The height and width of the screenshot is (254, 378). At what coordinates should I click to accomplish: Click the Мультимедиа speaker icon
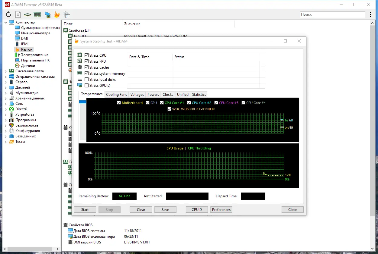point(11,93)
